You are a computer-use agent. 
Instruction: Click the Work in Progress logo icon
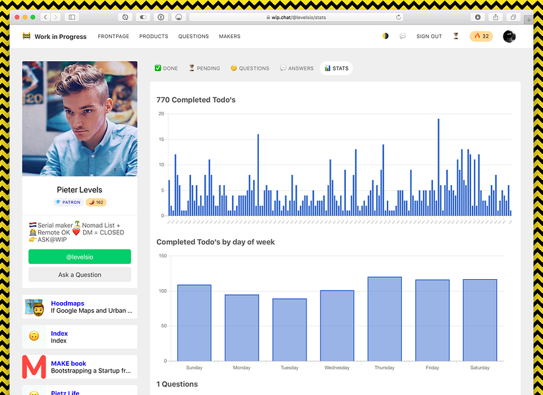[26, 36]
